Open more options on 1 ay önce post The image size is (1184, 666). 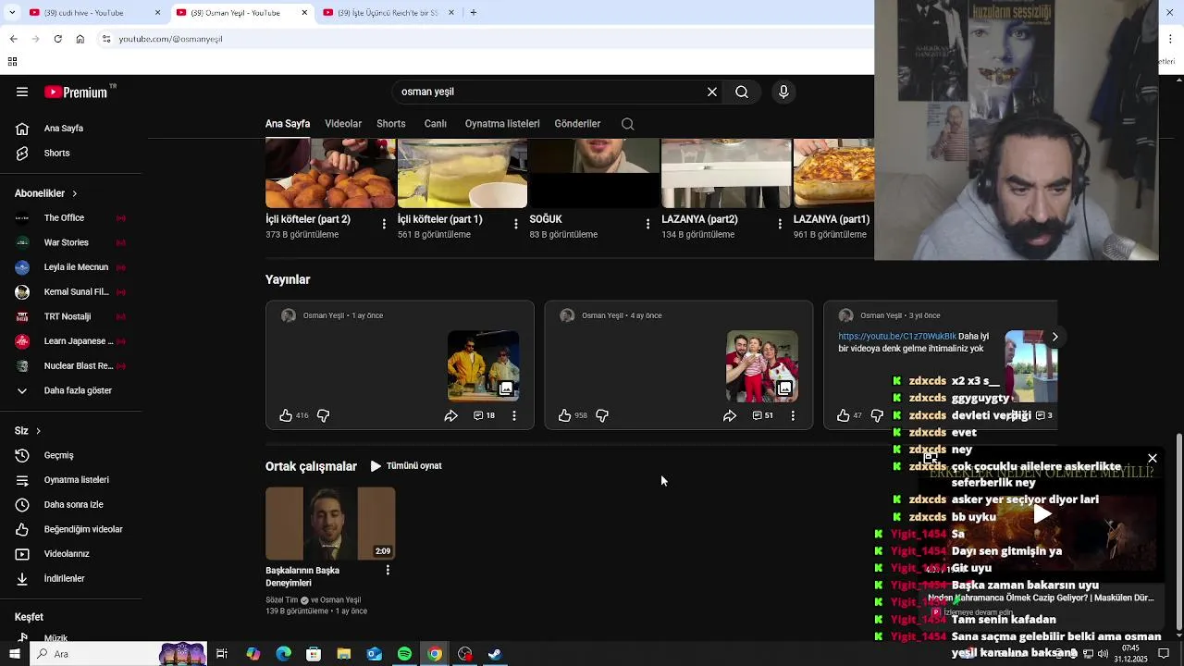coord(514,415)
